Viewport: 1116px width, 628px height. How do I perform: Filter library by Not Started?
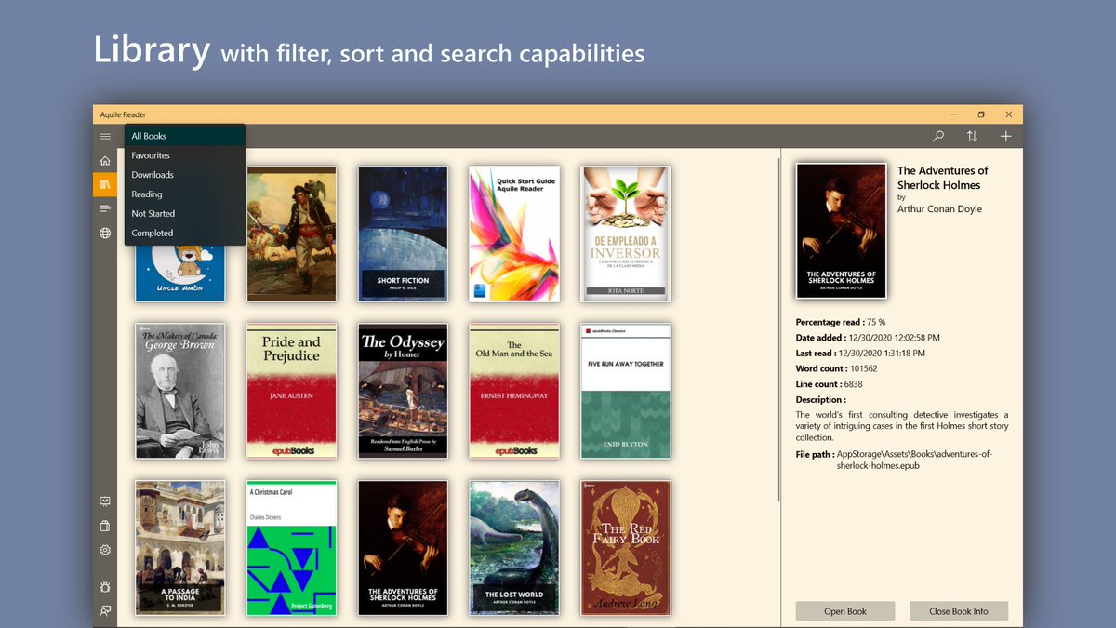(184, 214)
